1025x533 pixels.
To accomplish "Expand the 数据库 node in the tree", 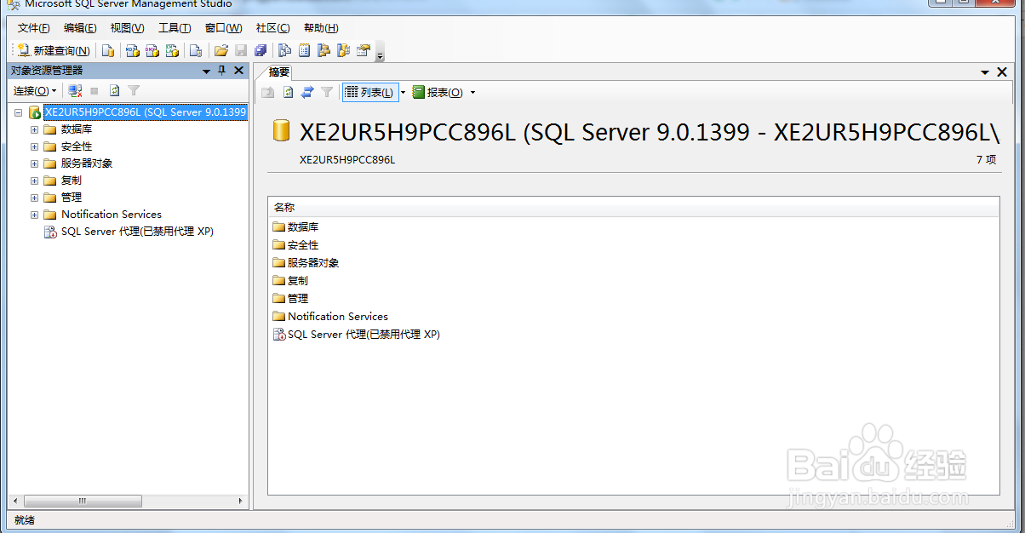I will click(x=35, y=129).
